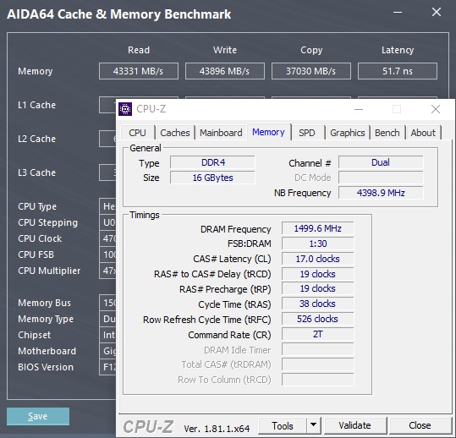Open the CPU tab in CPU-Z
This screenshot has height=438, width=456.
pyautogui.click(x=137, y=133)
